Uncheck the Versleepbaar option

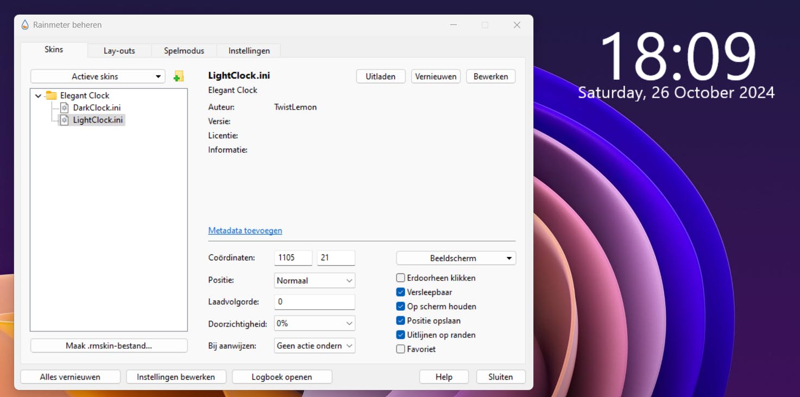pyautogui.click(x=401, y=292)
